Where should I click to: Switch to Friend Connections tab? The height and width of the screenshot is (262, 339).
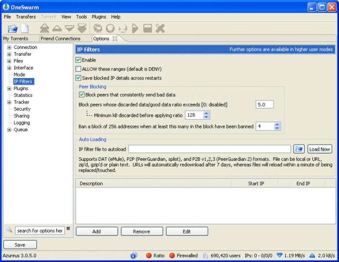pyautogui.click(x=60, y=39)
